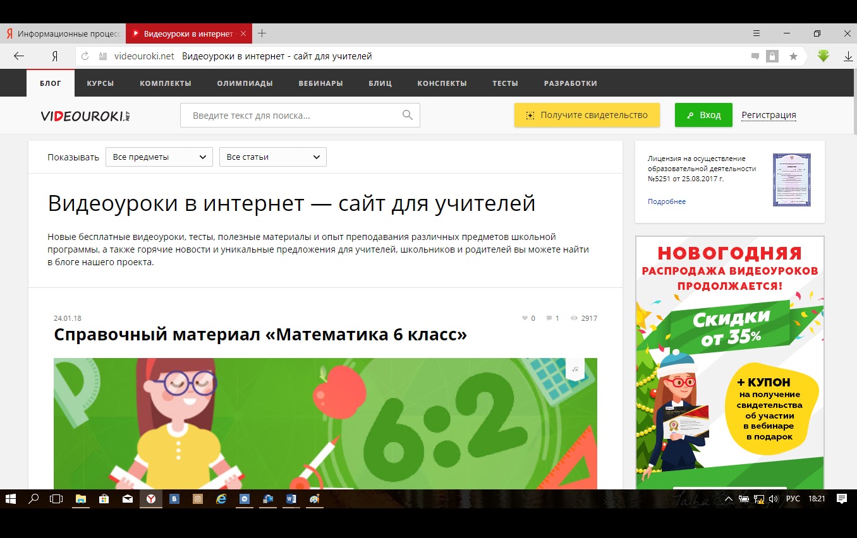This screenshot has width=857, height=538.
Task: Collapse the hidden icons chevron in the tray
Action: click(x=730, y=499)
